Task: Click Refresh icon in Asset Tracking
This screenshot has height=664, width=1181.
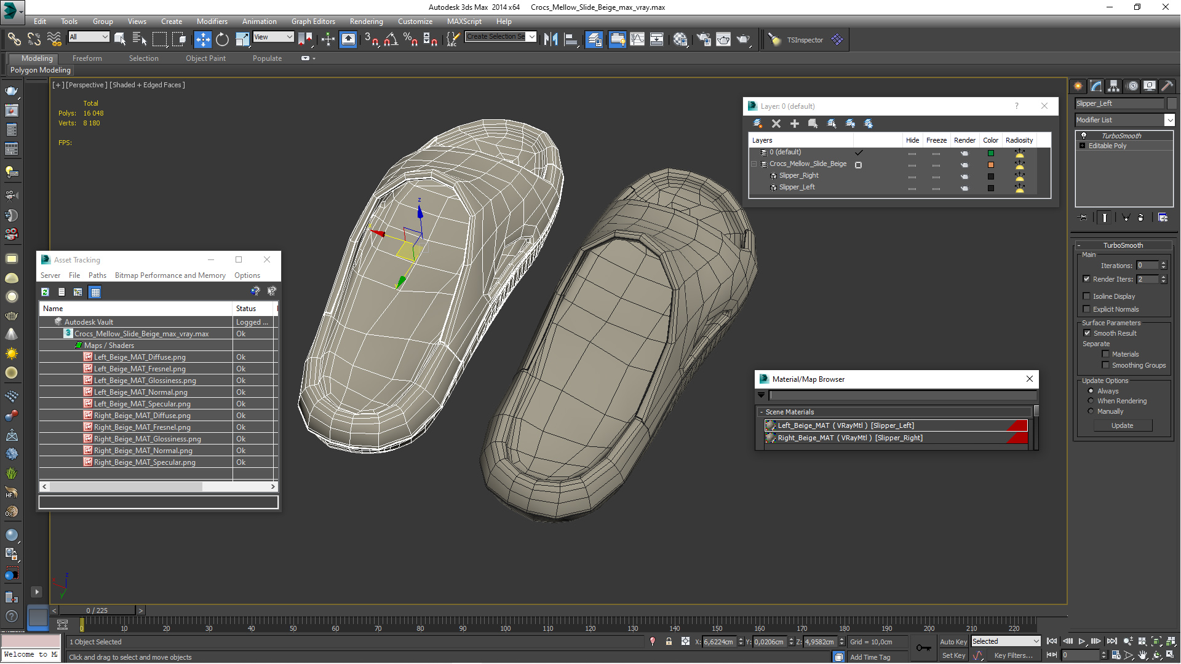Action: tap(45, 292)
